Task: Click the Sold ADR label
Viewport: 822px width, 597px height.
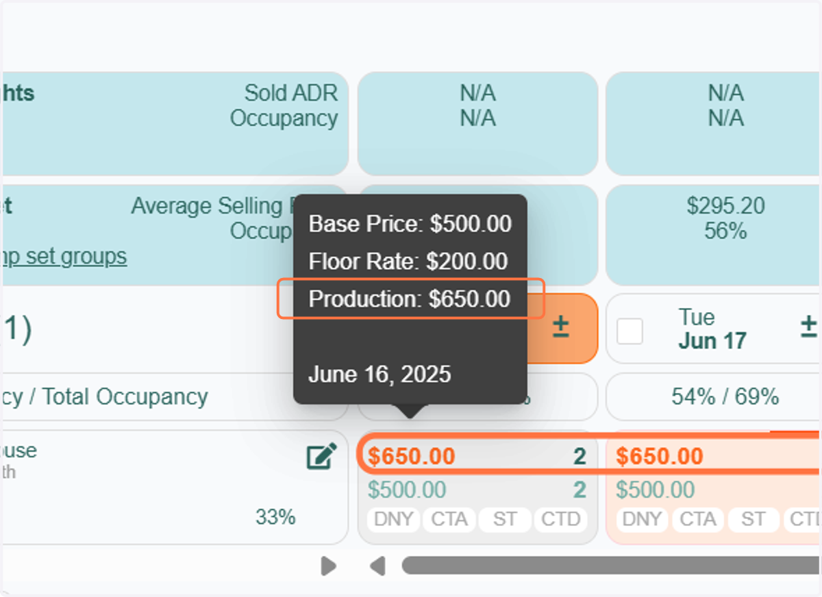Action: [291, 92]
